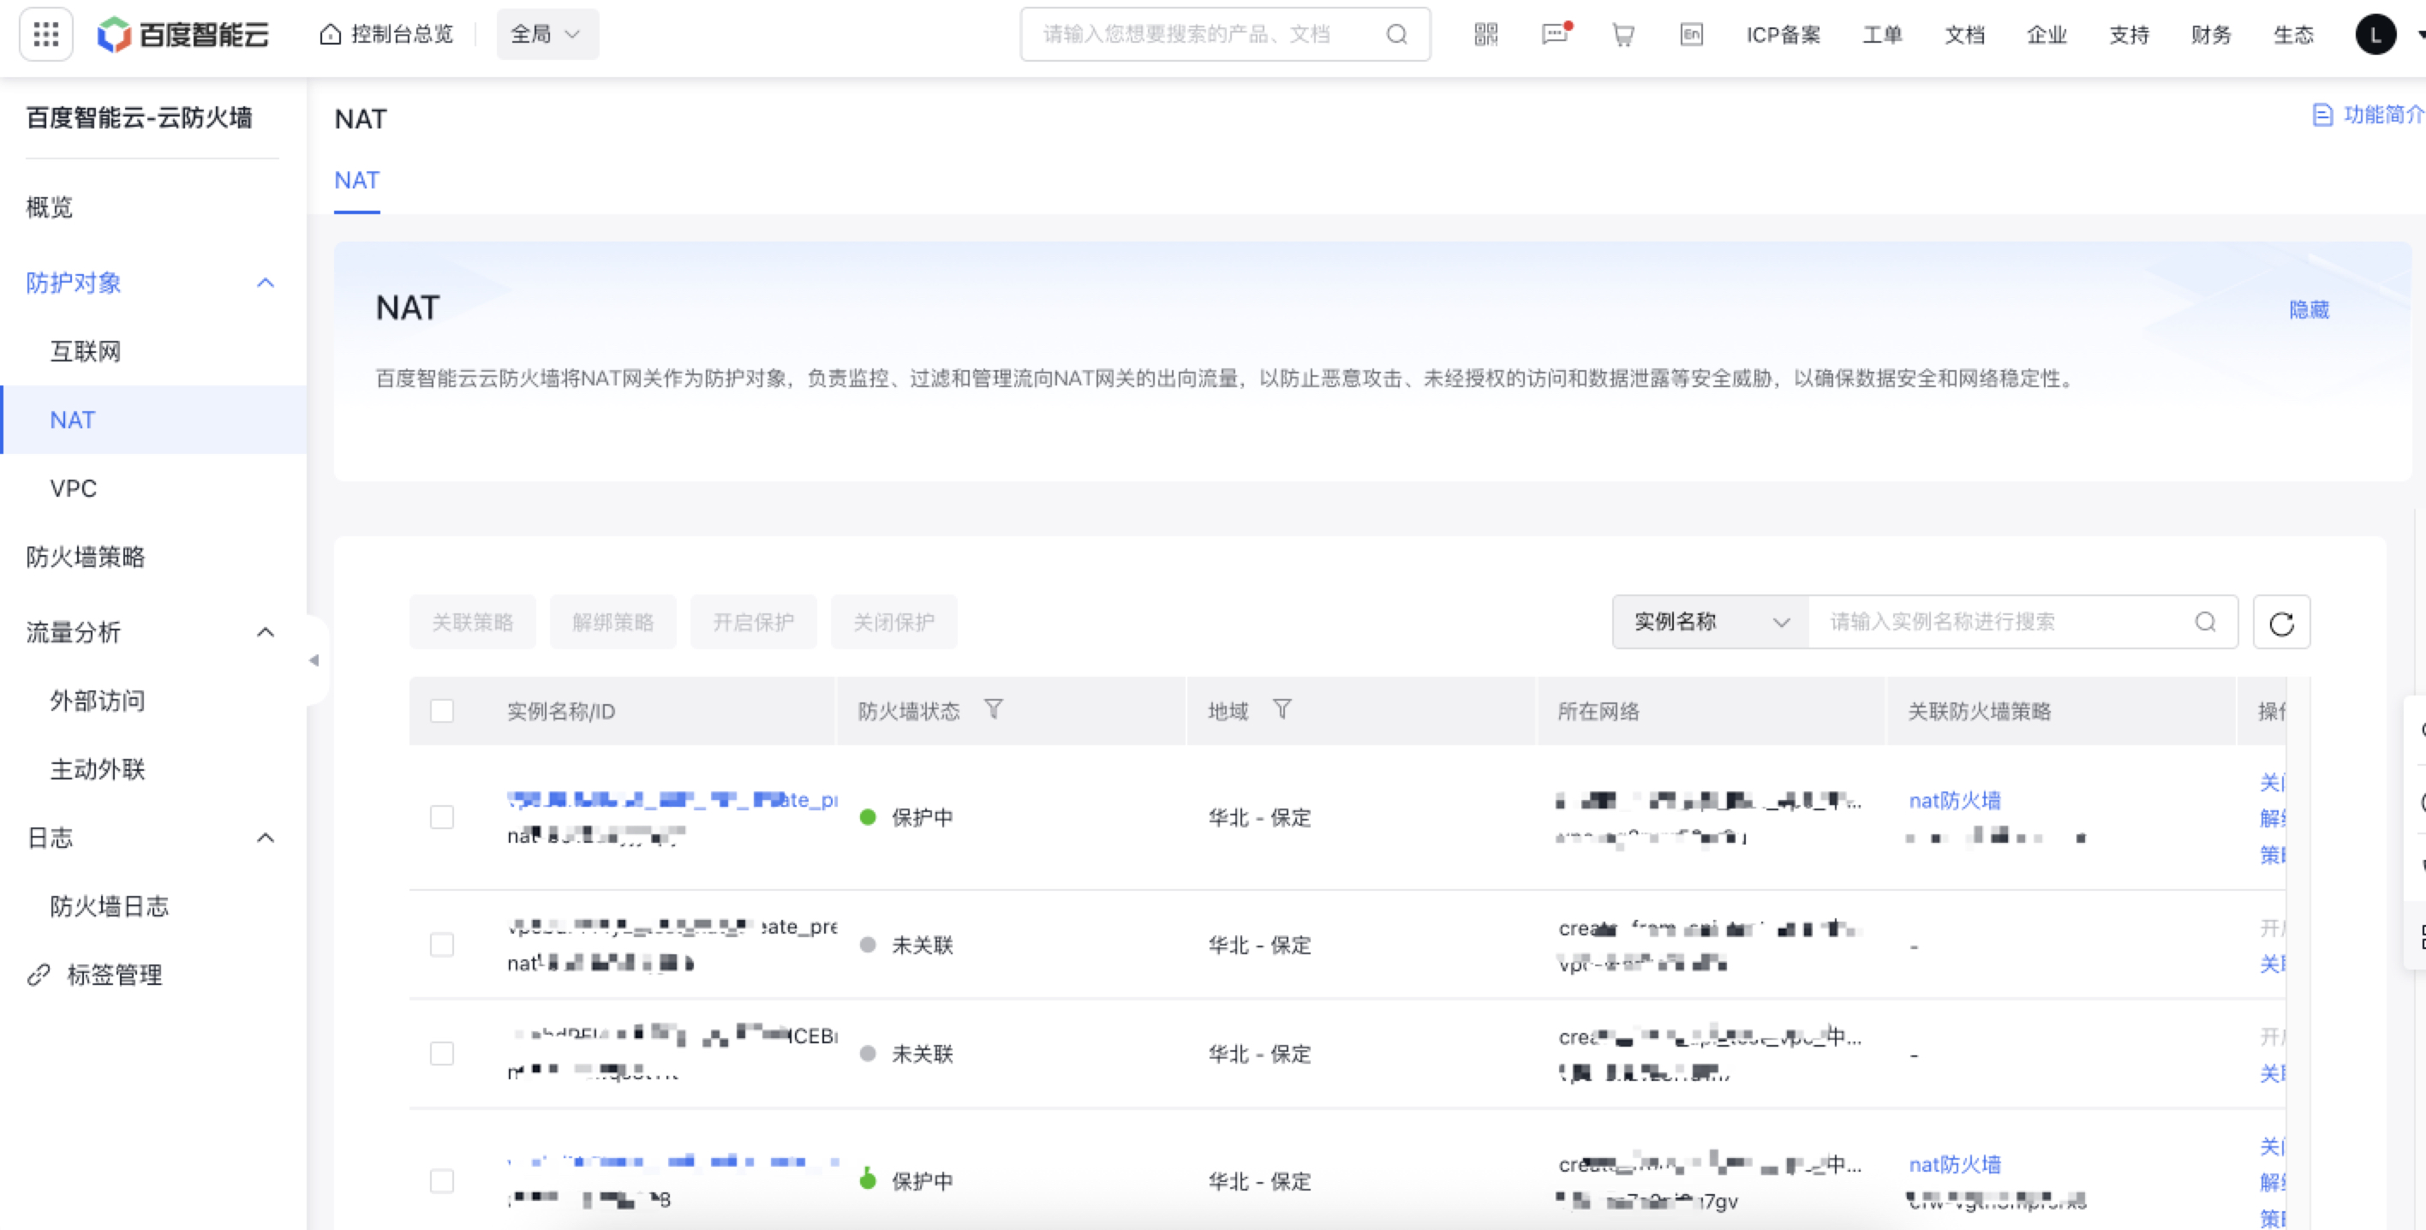Open the nat防火墙 policy link in first row
The width and height of the screenshot is (2426, 1230).
point(1954,800)
